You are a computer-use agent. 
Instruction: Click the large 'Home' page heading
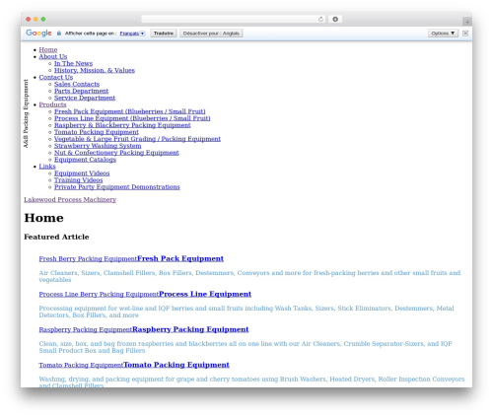(43, 218)
